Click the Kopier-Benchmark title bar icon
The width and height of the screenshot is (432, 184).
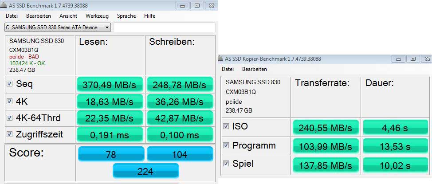click(220, 59)
